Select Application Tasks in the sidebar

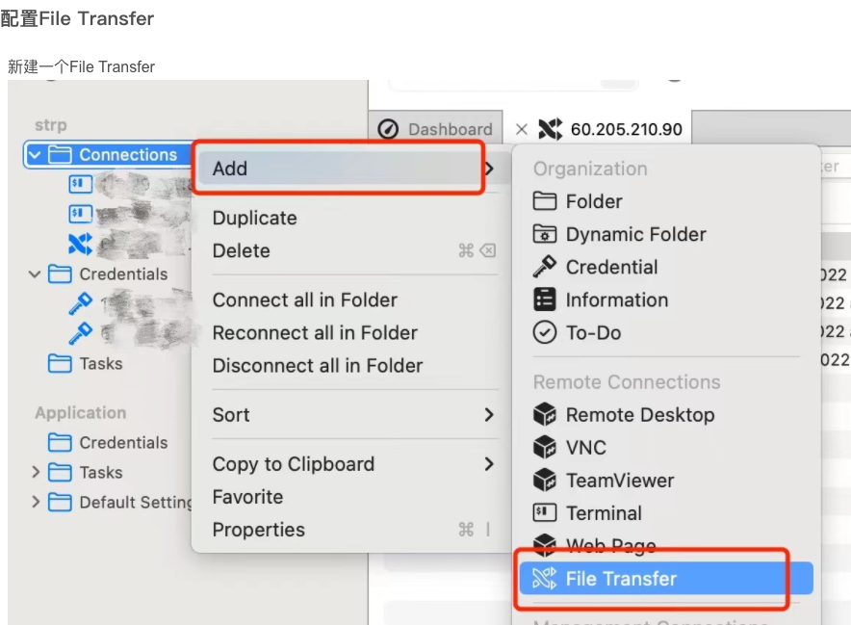coord(101,473)
